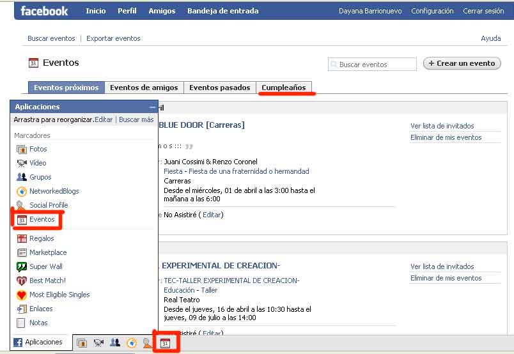This screenshot has height=354, width=514.
Task: Click the calendar icon next to Eventos heading
Action: (x=33, y=63)
